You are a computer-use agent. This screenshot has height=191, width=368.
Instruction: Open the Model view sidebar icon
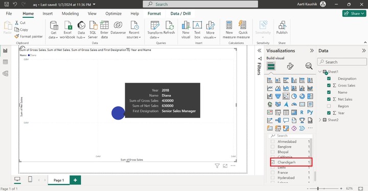[x=6, y=73]
